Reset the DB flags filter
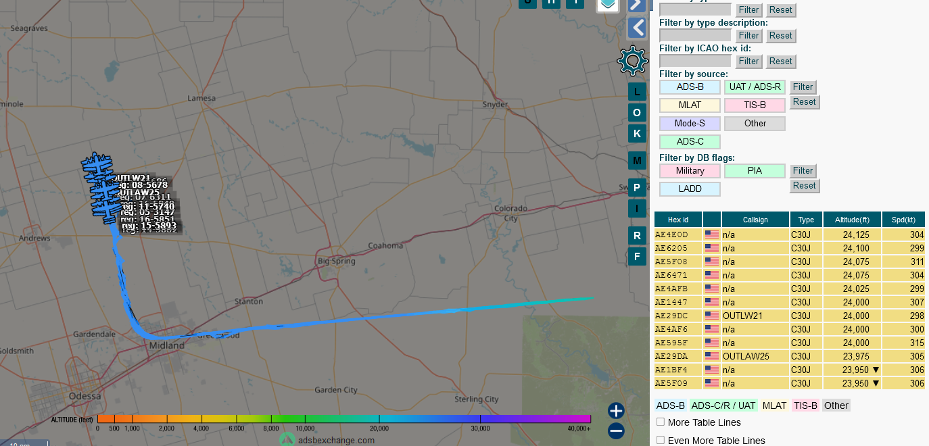 pyautogui.click(x=804, y=186)
